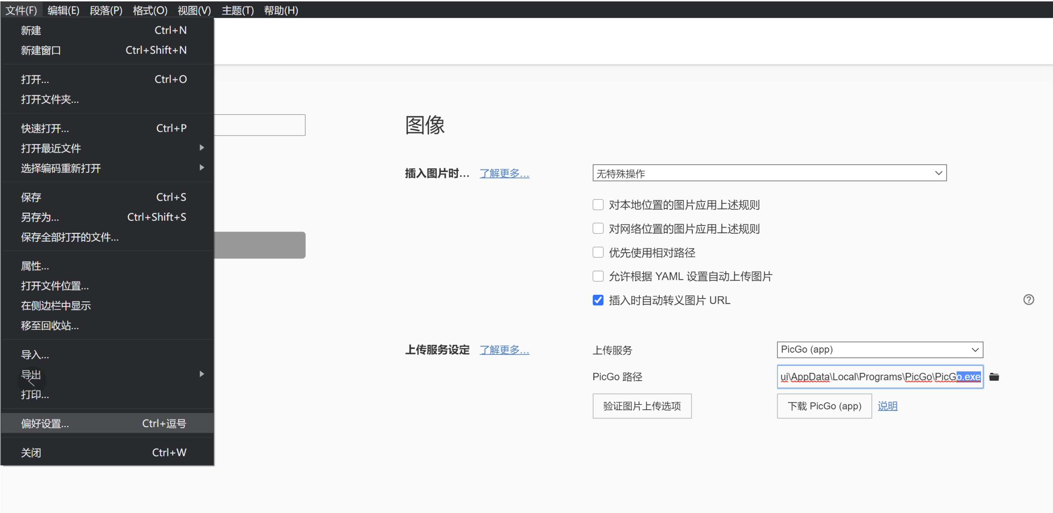1053x513 pixels.
Task: Click the back arrow near 导出
Action: point(32,382)
